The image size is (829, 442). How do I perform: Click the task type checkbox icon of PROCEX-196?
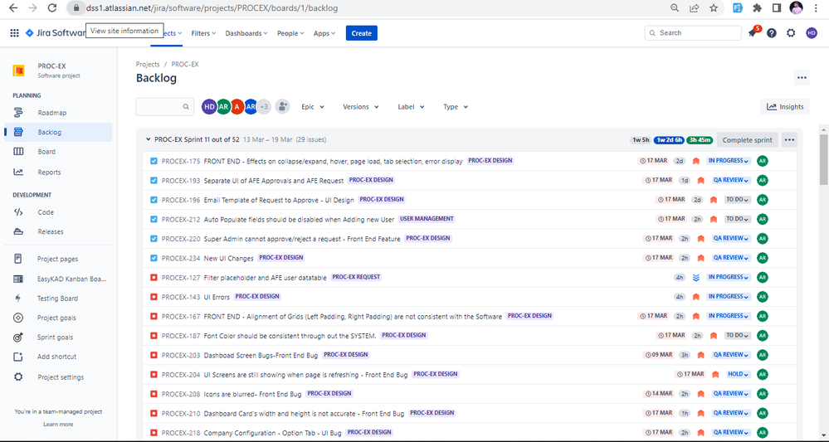point(154,200)
